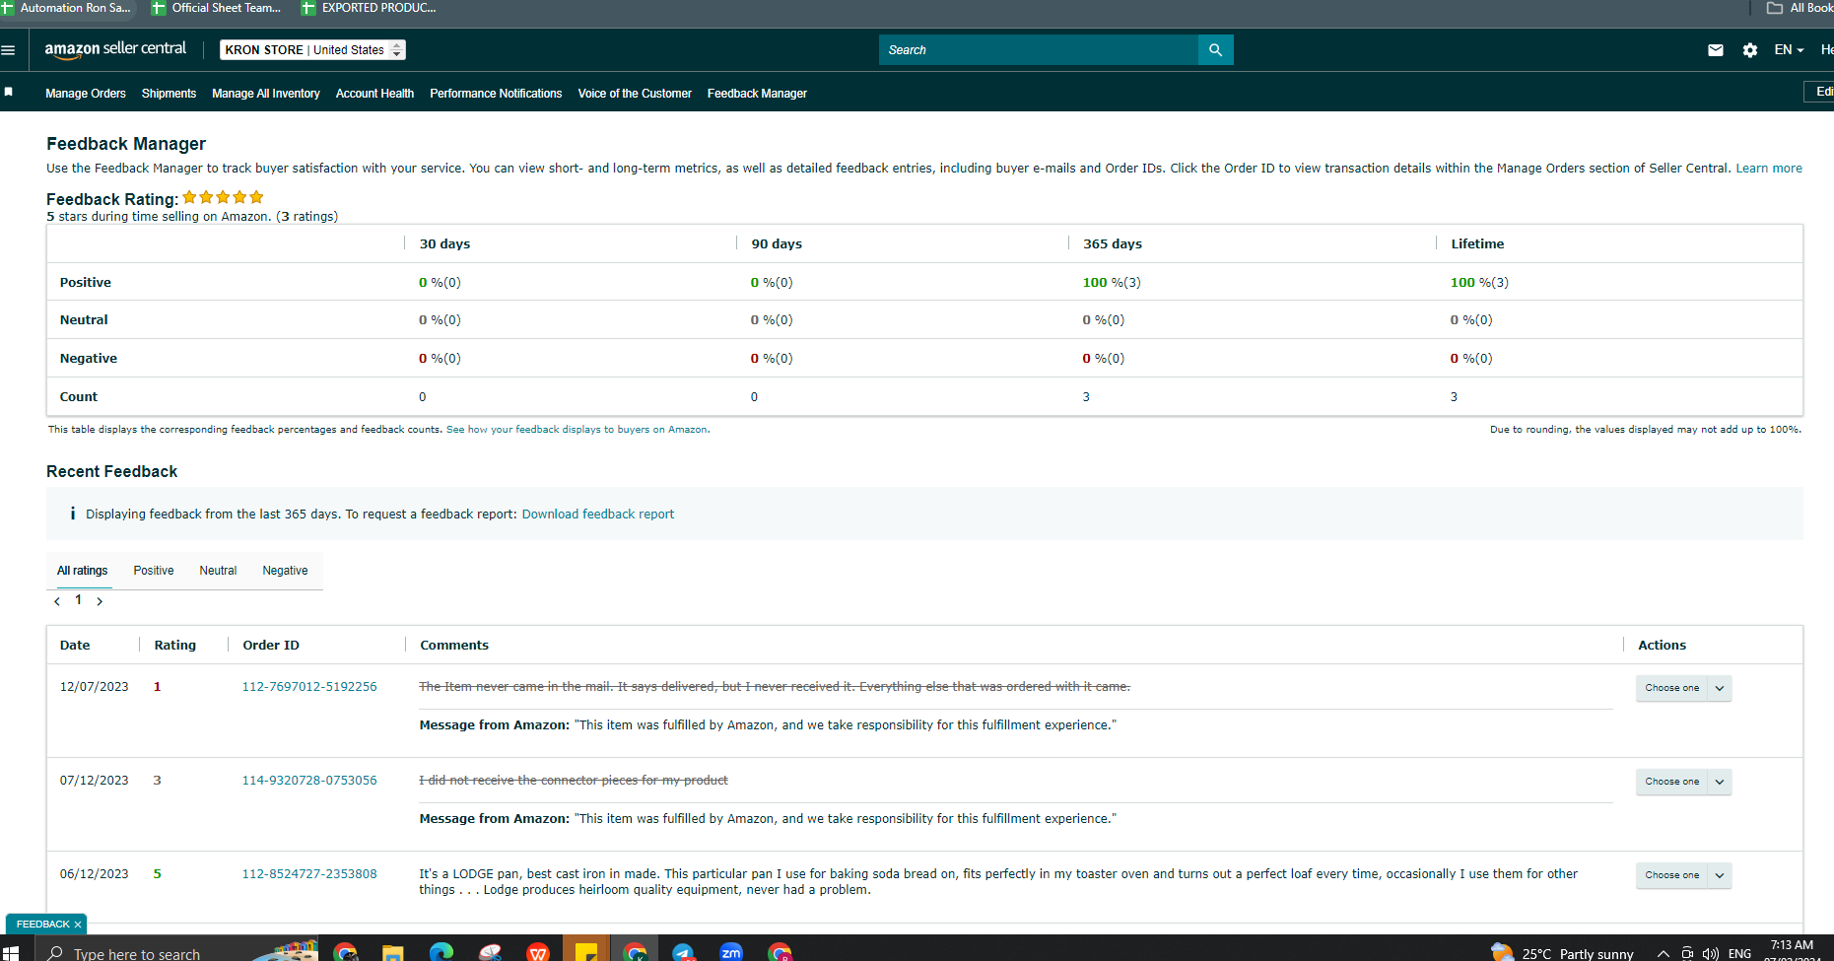Screen dimensions: 1834x961
Task: Click the Learn more link
Action: [x=1769, y=169]
